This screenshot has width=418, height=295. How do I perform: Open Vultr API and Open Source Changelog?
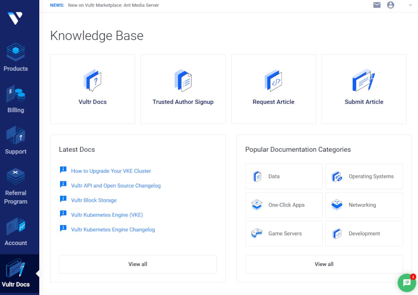116,185
